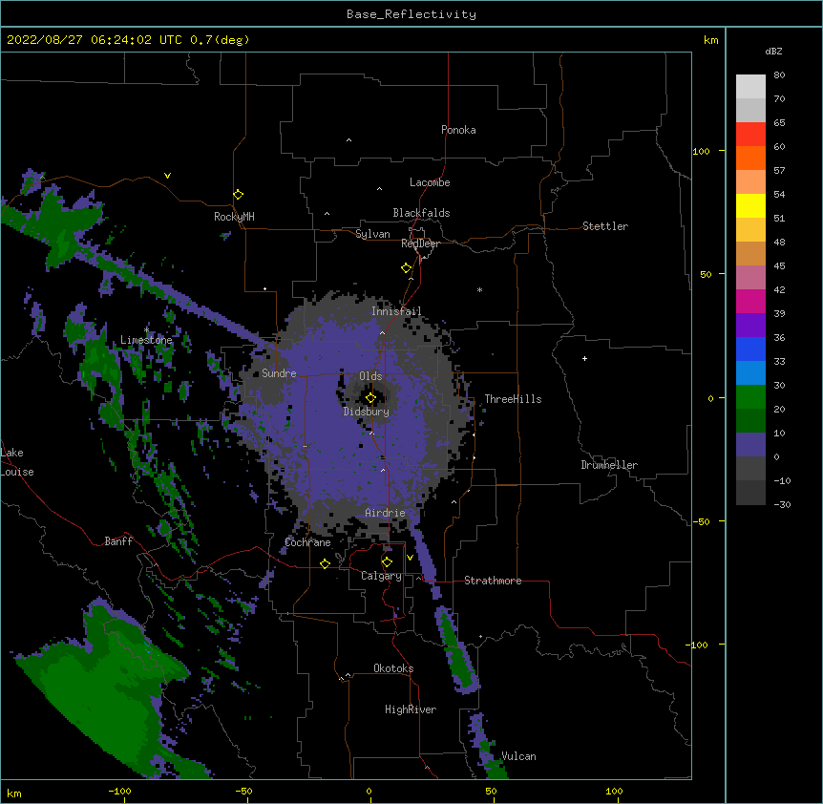Click the Lake Louise label

pos(17,462)
